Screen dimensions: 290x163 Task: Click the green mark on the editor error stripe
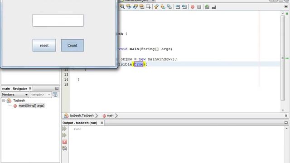(x=287, y=58)
